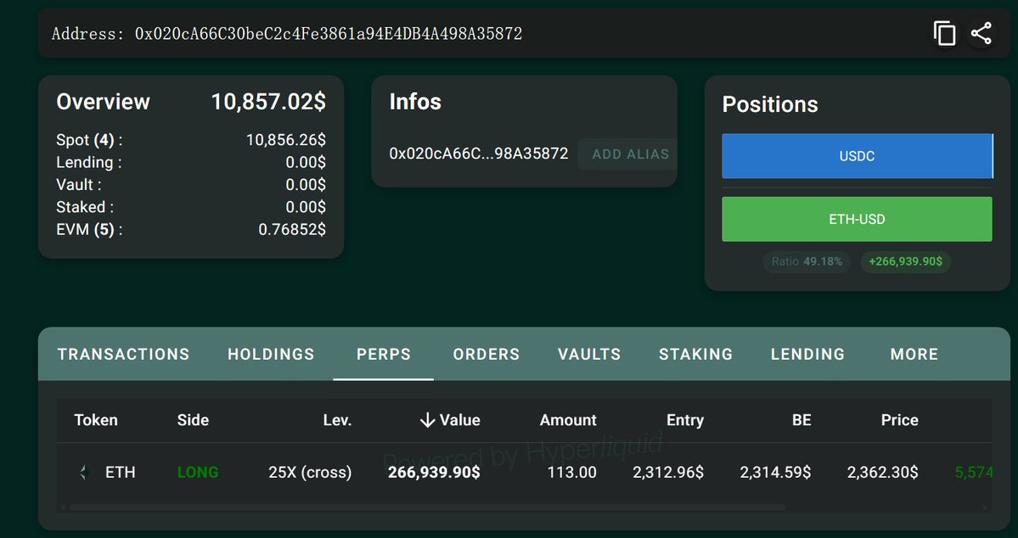Screen dimensions: 1018x538
Task: Click the horizontal scrollbar under the perps table
Action: coord(426,507)
